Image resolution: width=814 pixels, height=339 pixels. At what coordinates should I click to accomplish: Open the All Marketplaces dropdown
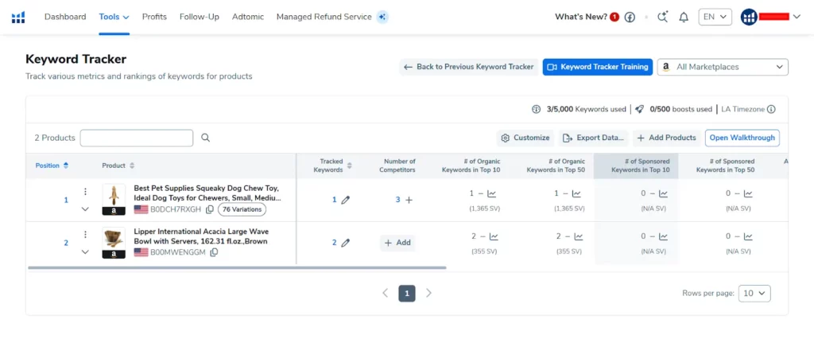pos(723,67)
